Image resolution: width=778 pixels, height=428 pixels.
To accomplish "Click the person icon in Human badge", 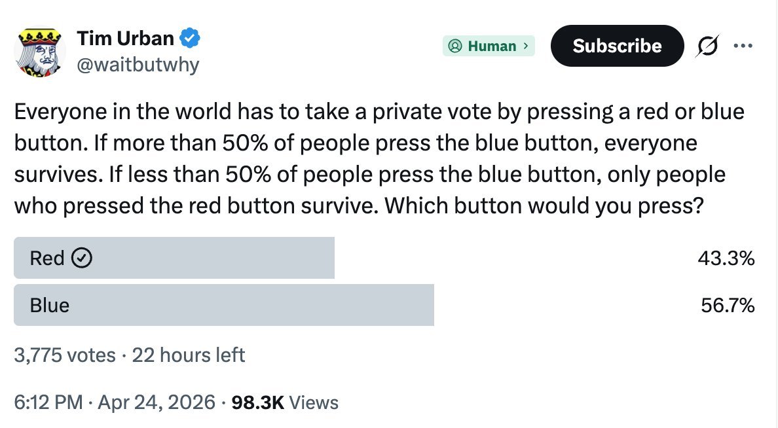I will 454,46.
